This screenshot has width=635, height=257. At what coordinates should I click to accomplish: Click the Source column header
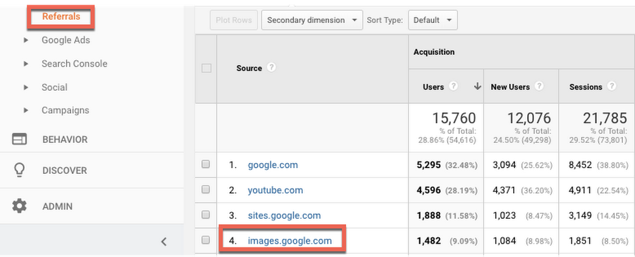tap(249, 69)
